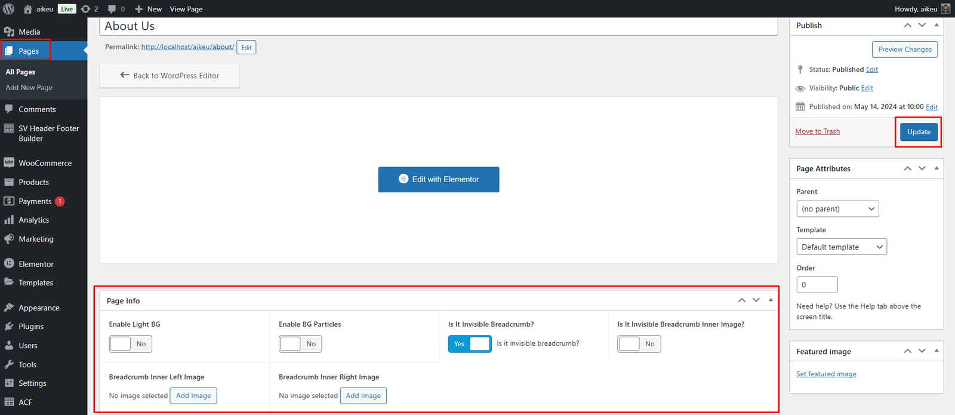Open Marketing megaphone icon in sidebar
The width and height of the screenshot is (955, 415).
click(x=9, y=239)
